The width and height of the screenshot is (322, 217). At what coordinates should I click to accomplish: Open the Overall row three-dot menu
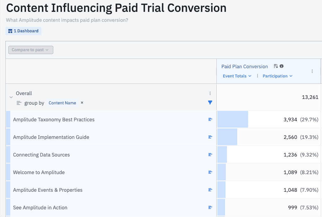(210, 93)
